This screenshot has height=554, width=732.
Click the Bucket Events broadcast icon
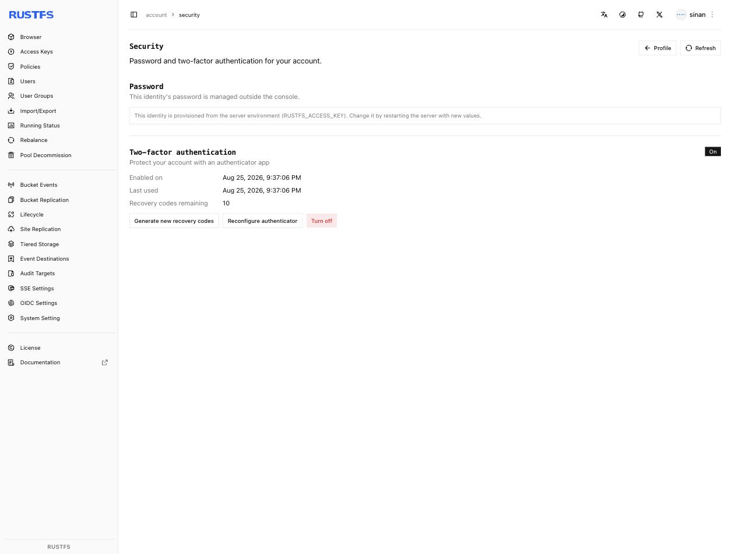pyautogui.click(x=11, y=185)
